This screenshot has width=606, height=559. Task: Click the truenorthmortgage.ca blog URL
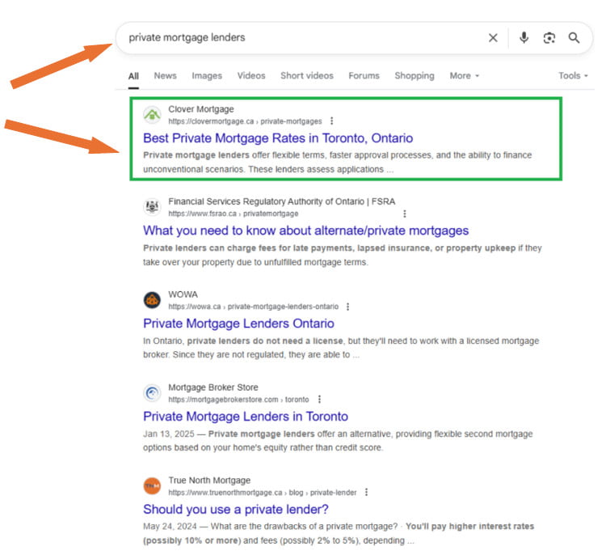pyautogui.click(x=263, y=493)
